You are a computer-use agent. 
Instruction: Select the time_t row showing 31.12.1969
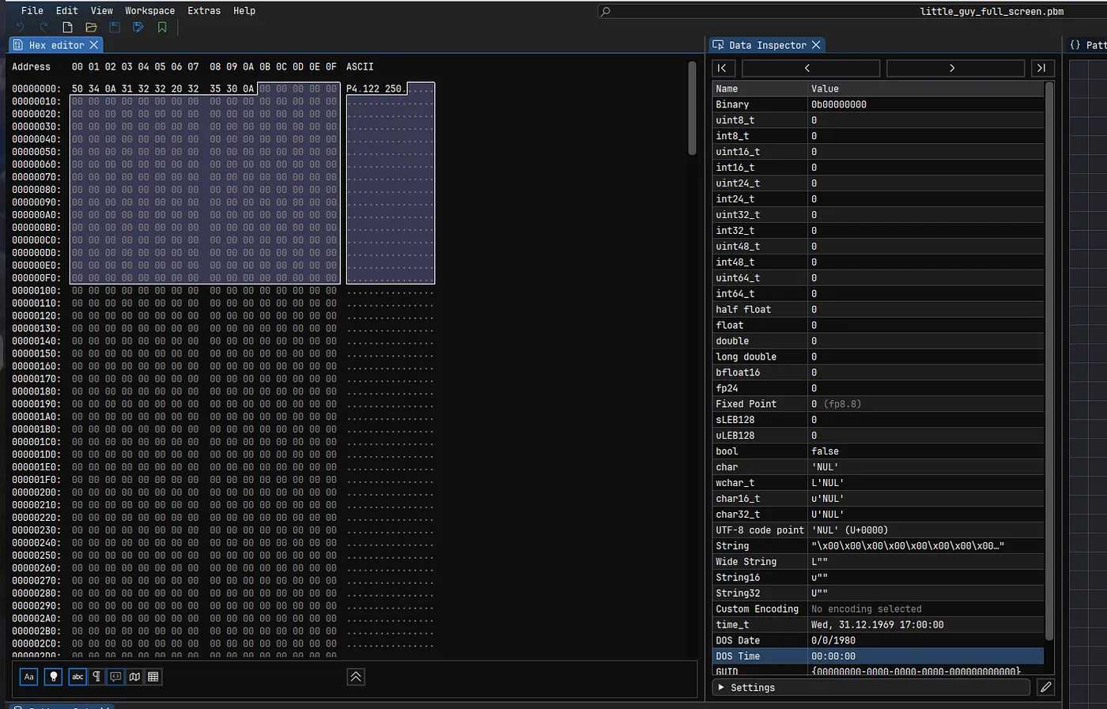(x=878, y=624)
